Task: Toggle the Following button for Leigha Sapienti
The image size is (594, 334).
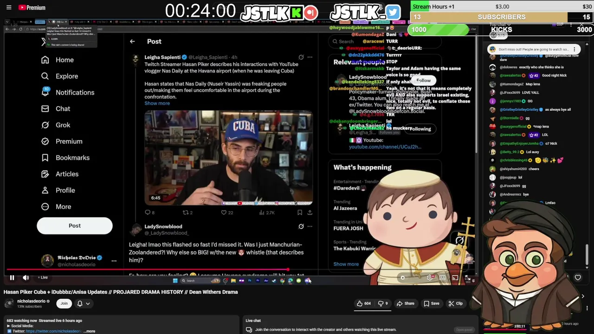Action: pyautogui.click(x=420, y=128)
